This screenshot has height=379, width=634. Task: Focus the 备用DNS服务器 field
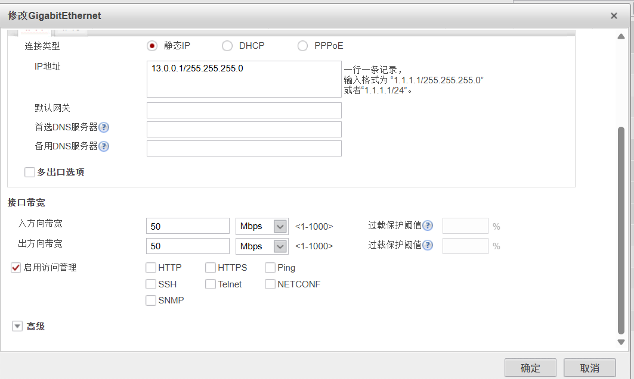point(244,148)
